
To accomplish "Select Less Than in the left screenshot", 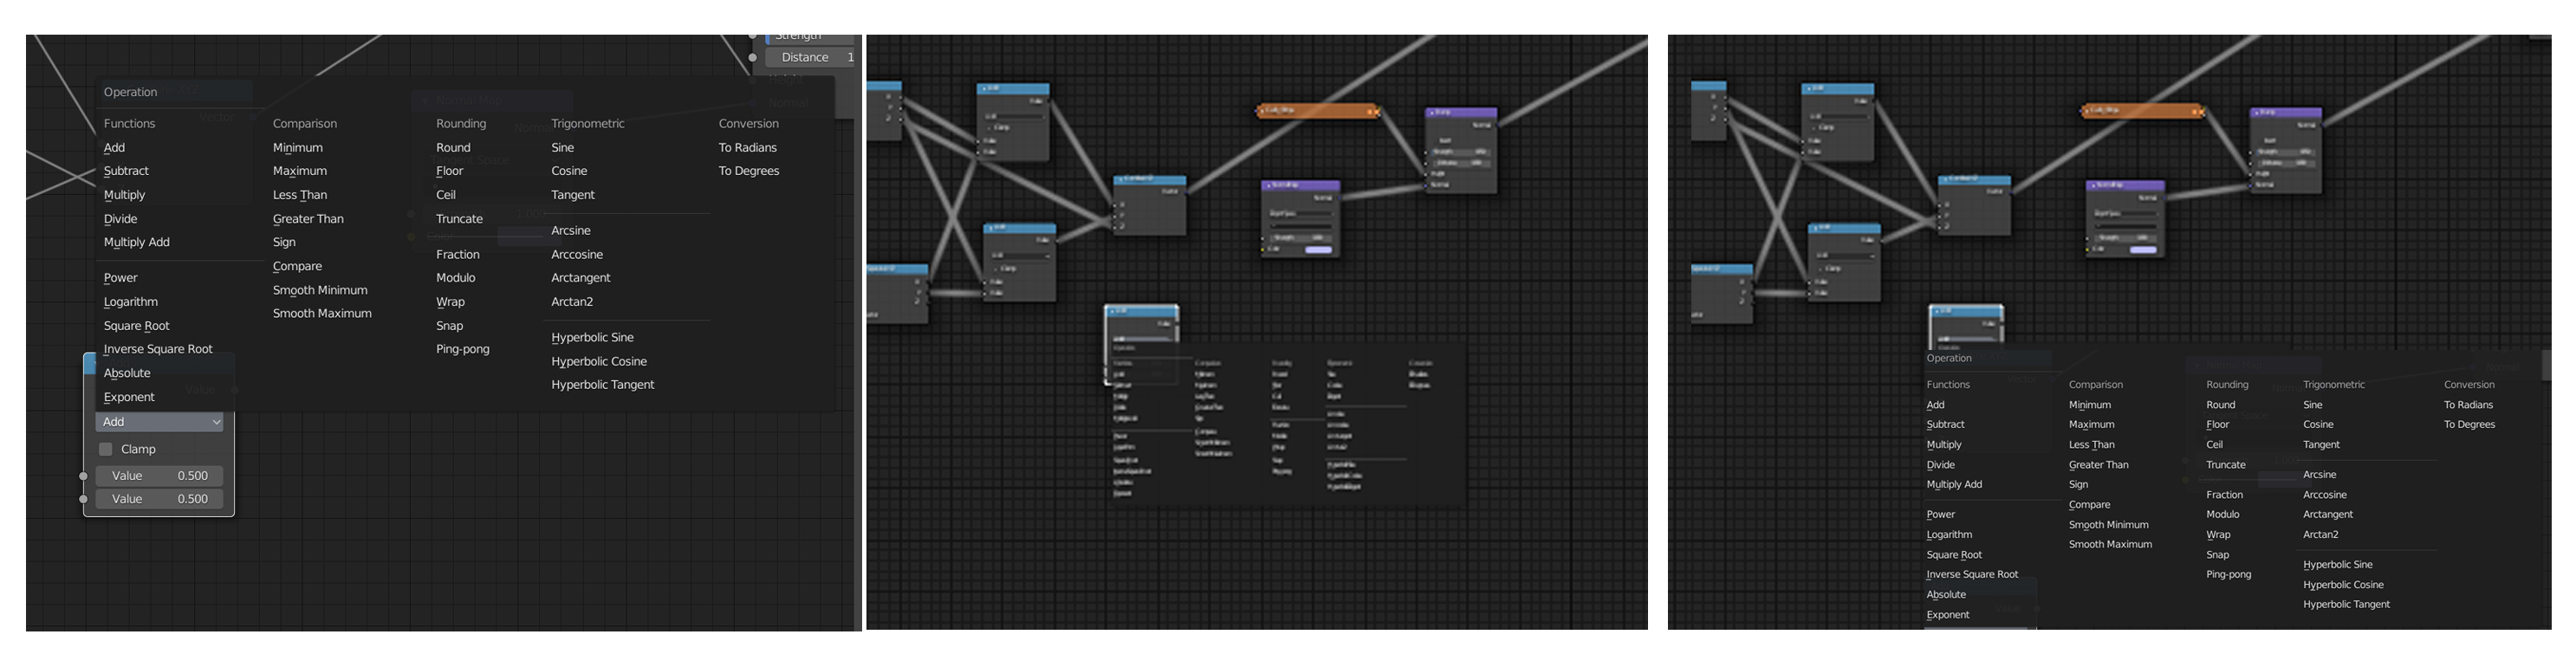I will point(300,195).
